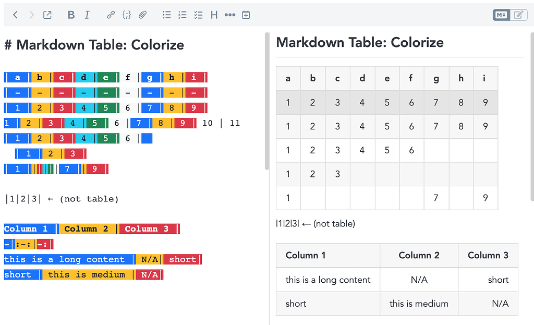The image size is (534, 325).
Task: Click the forward navigation arrow
Action: tap(31, 15)
